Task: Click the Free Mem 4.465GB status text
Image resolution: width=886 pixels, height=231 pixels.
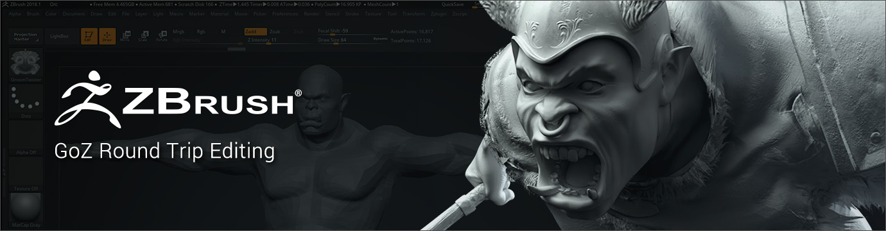Action: click(114, 4)
